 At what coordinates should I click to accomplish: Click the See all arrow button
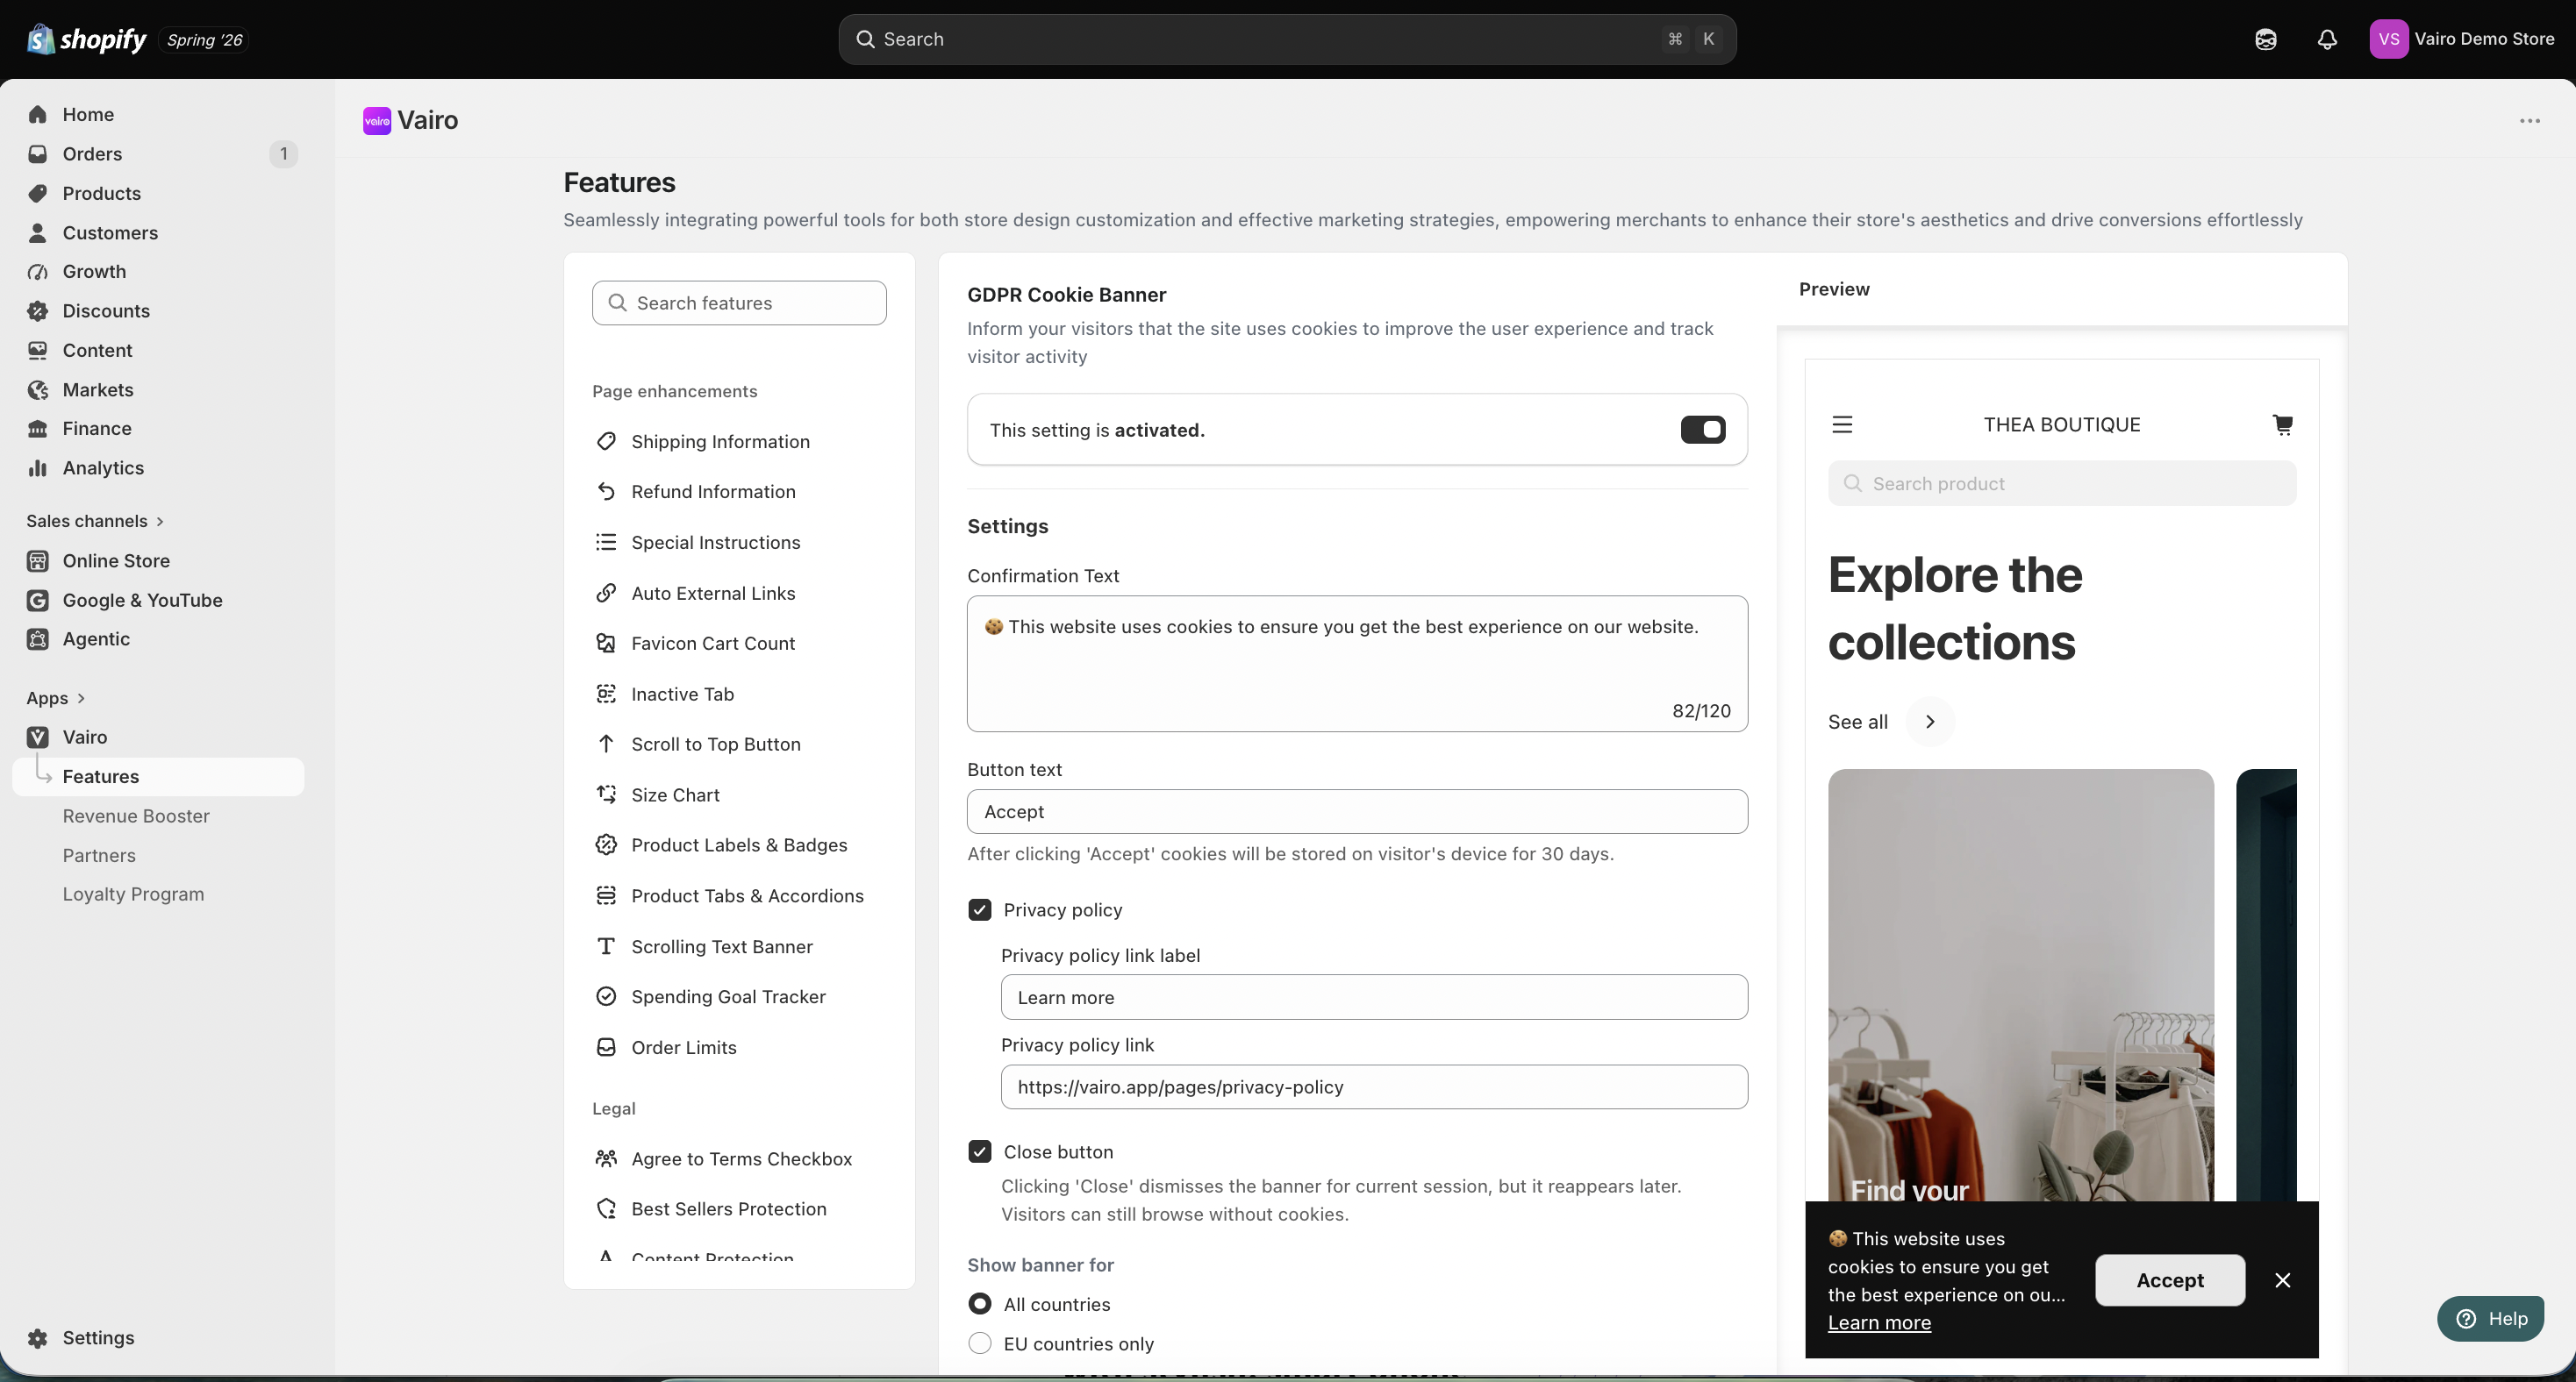1930,722
